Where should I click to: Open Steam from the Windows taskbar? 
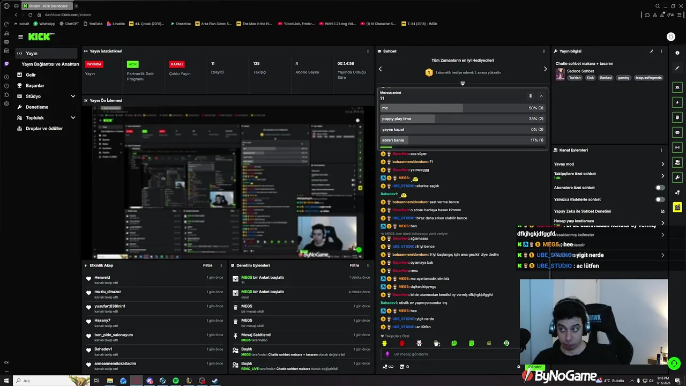215,381
